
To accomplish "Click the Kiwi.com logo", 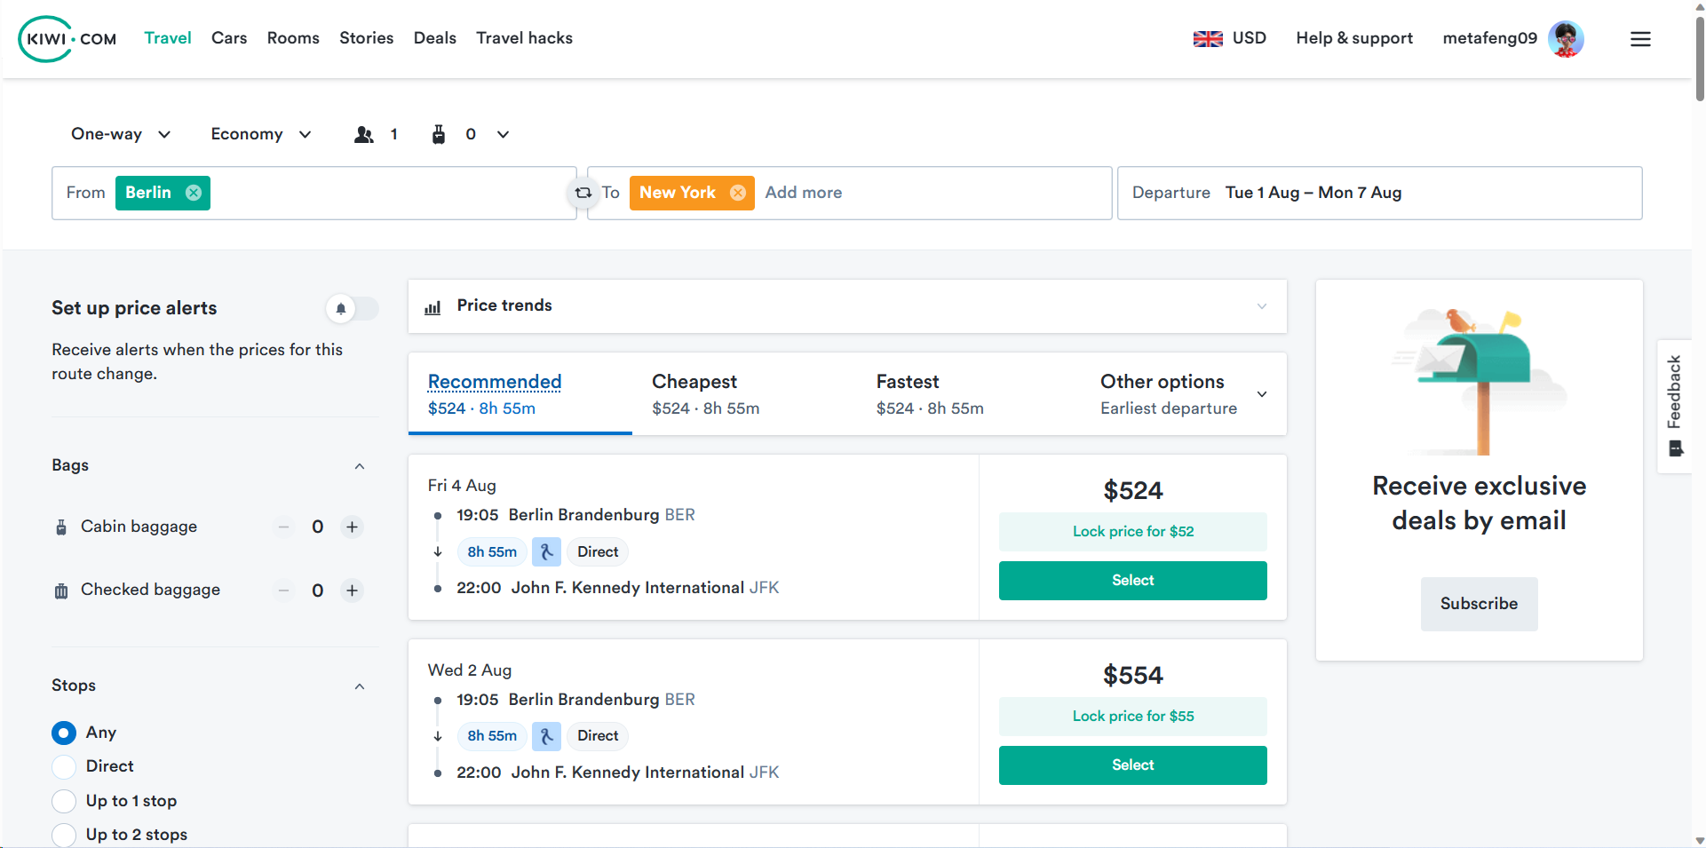I will (67, 39).
